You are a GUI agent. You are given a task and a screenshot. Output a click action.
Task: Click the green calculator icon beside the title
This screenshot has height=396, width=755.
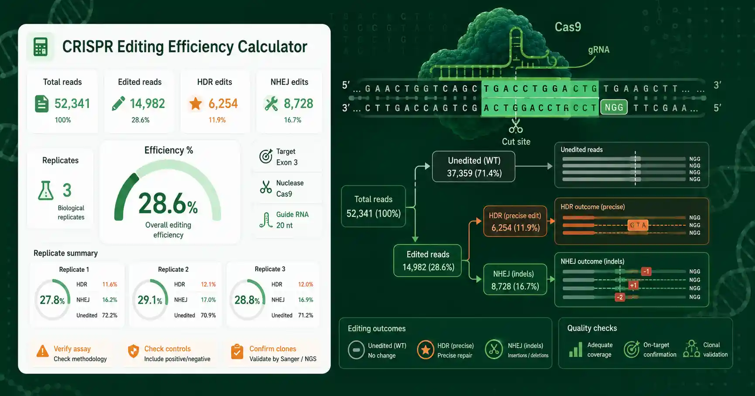tap(41, 47)
